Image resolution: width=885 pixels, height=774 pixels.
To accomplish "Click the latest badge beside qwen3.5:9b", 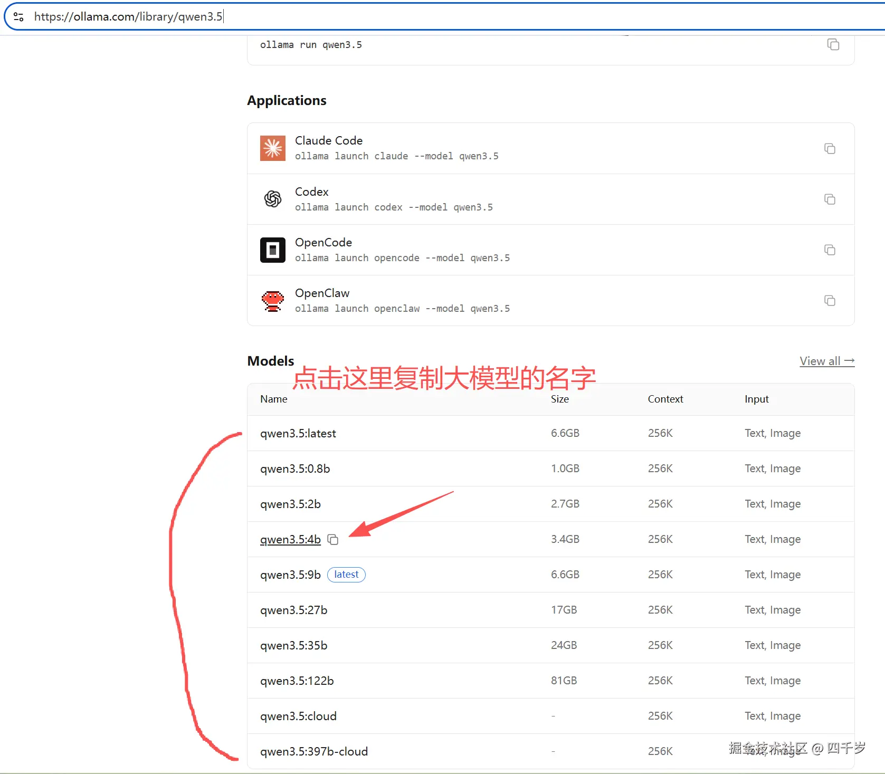I will pyautogui.click(x=346, y=575).
